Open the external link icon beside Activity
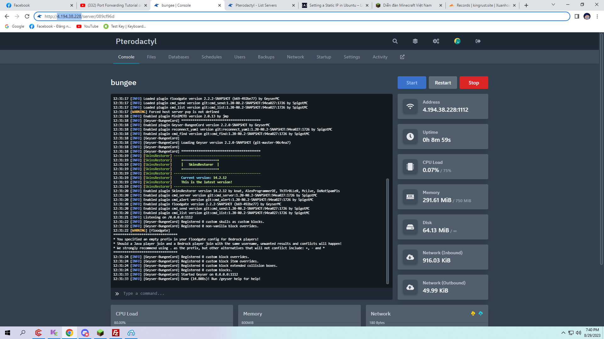The image size is (604, 339). tap(402, 57)
